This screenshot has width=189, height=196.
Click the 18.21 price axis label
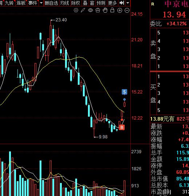[137, 66]
